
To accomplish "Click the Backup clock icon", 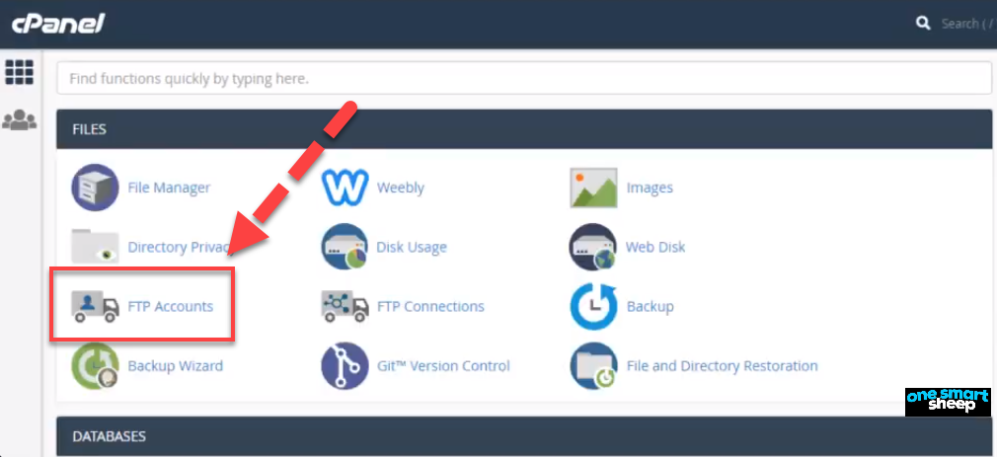I will coord(593,306).
